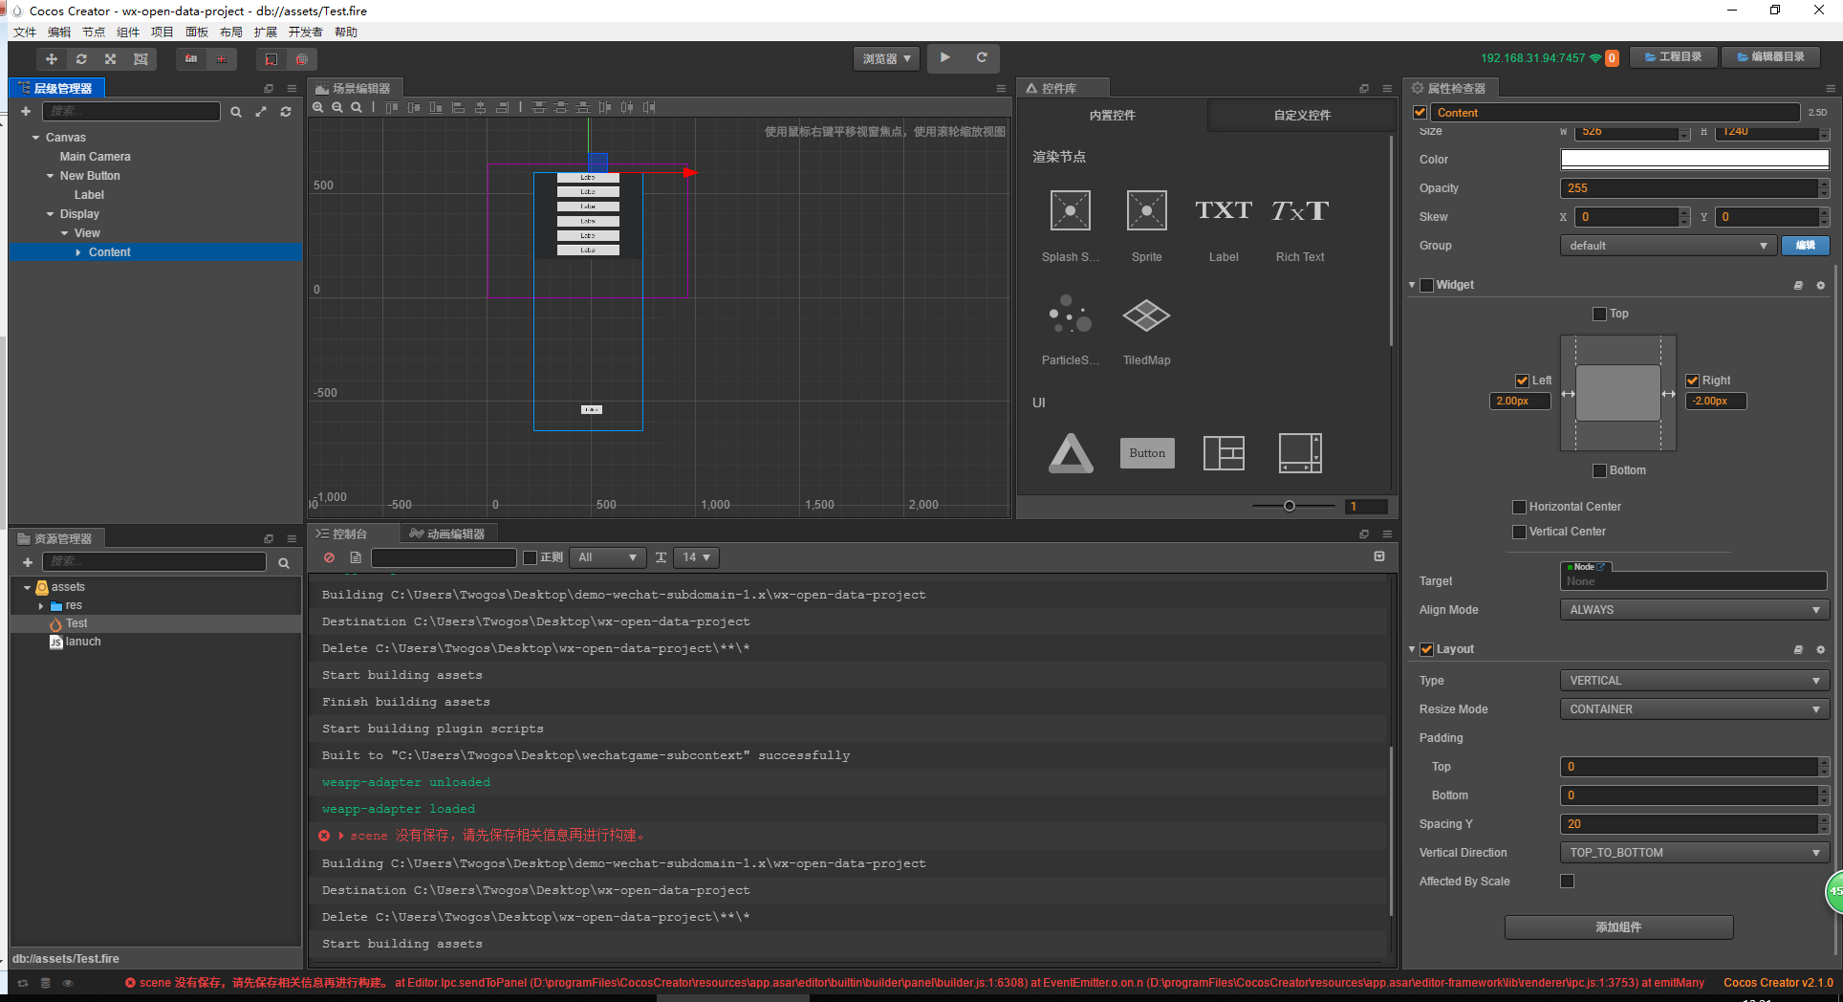Image resolution: width=1843 pixels, height=1002 pixels.
Task: Select the Rotate transform tool
Action: [81, 59]
